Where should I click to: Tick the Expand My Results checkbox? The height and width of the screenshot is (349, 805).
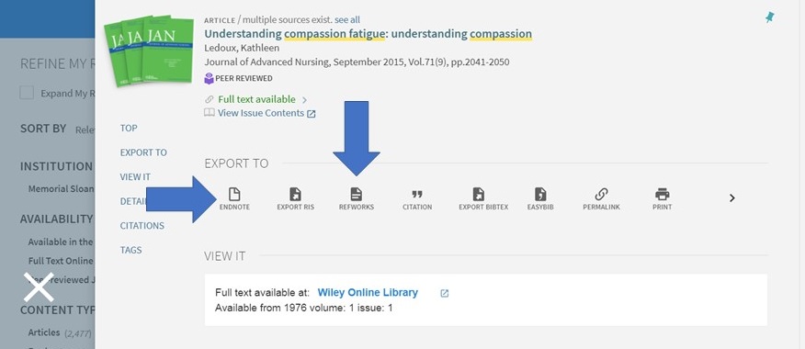tap(27, 93)
